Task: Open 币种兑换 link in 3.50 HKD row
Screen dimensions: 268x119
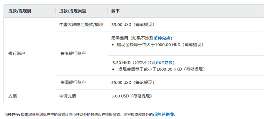Action: [164, 63]
